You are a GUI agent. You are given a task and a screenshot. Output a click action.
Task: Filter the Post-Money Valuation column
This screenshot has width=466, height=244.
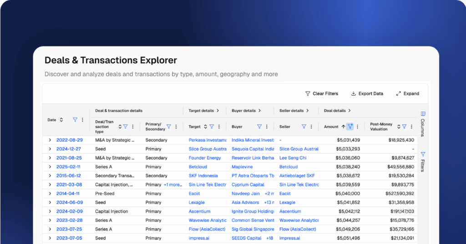(404, 127)
